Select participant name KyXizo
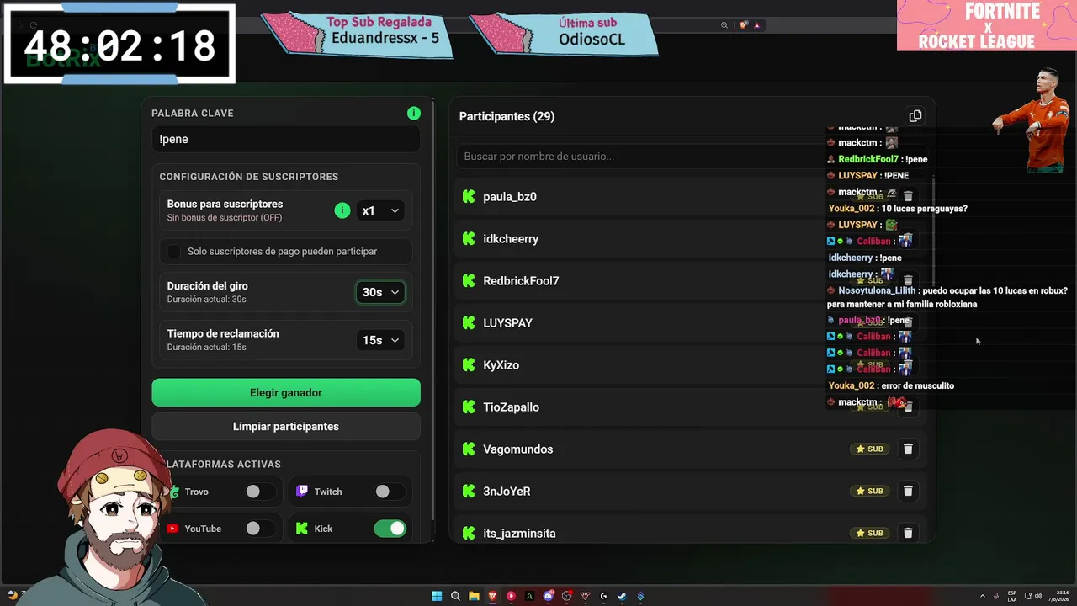This screenshot has height=606, width=1077. click(x=501, y=365)
